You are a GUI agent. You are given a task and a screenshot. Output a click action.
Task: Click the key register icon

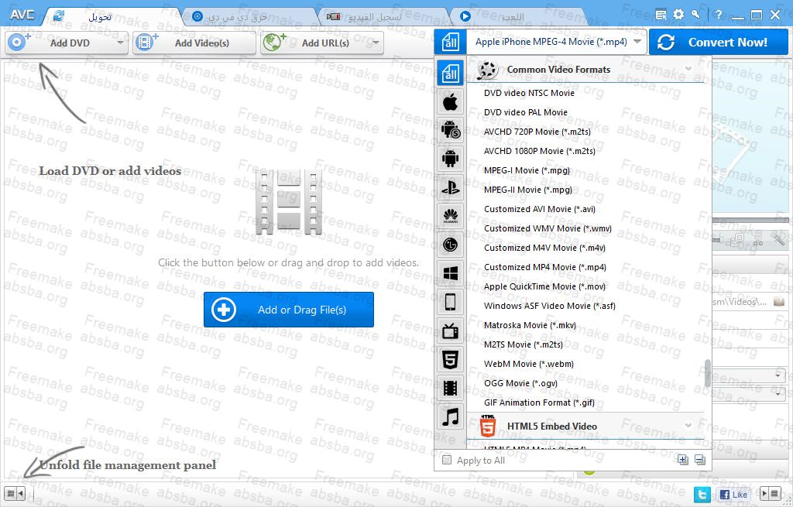click(x=696, y=14)
